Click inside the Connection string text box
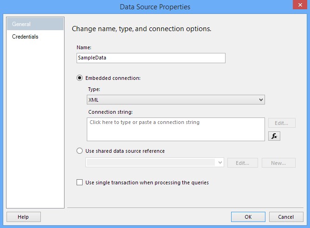The width and height of the screenshot is (310, 228). coord(175,129)
